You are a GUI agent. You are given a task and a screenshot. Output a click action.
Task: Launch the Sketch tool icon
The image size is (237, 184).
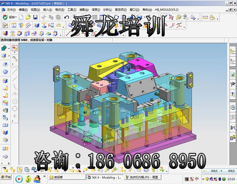tap(5, 25)
